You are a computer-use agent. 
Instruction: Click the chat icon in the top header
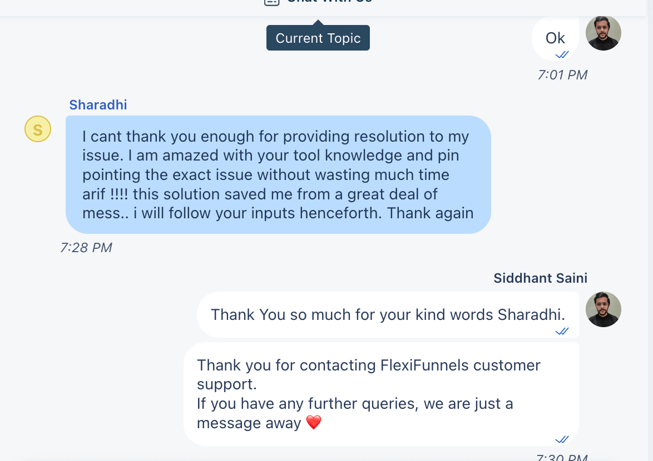click(x=271, y=2)
